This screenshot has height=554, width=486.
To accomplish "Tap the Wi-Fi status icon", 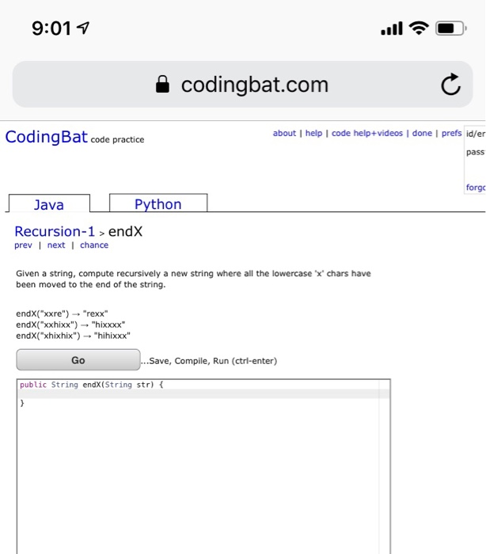I will click(419, 28).
